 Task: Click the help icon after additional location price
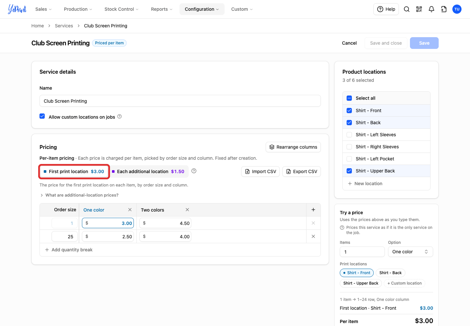pos(194,171)
